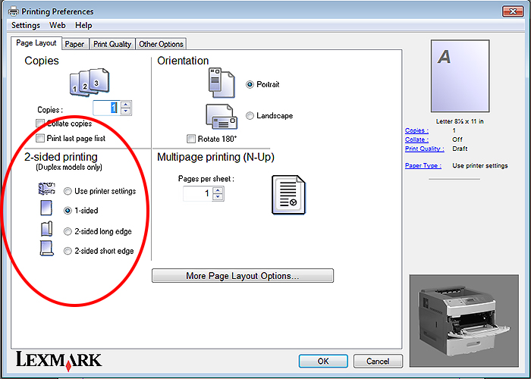The image size is (531, 379).
Task: Click More Page Layout Options button
Action: [x=243, y=276]
